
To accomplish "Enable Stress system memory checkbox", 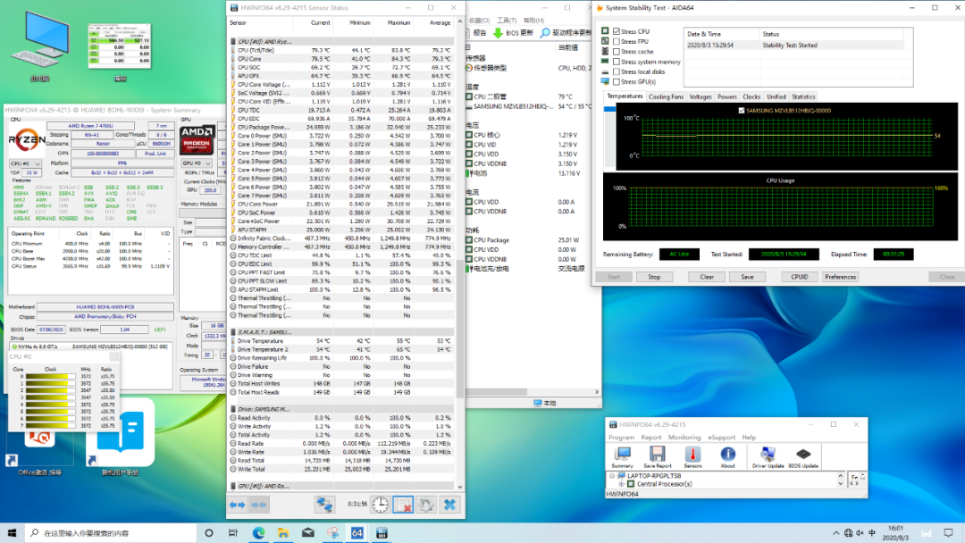I will pyautogui.click(x=617, y=62).
